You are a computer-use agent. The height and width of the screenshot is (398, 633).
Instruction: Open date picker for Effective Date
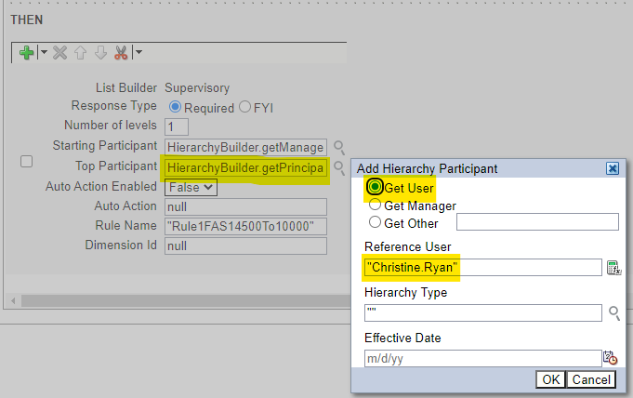pyautogui.click(x=610, y=358)
